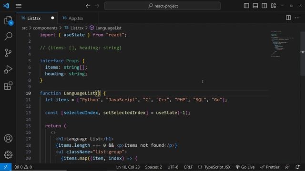Click the LanguageList function name
The height and width of the screenshot is (171, 305).
[80, 93]
